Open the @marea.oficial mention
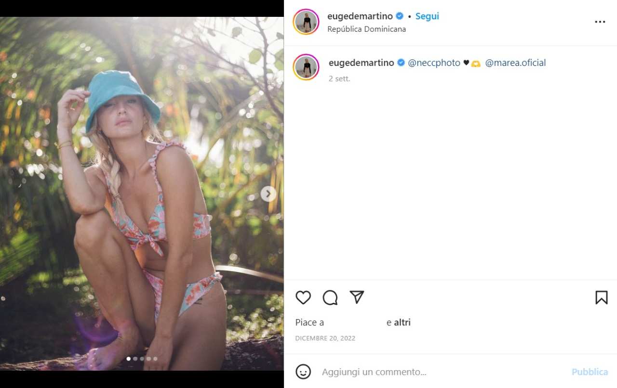617x388 pixels. 515,63
